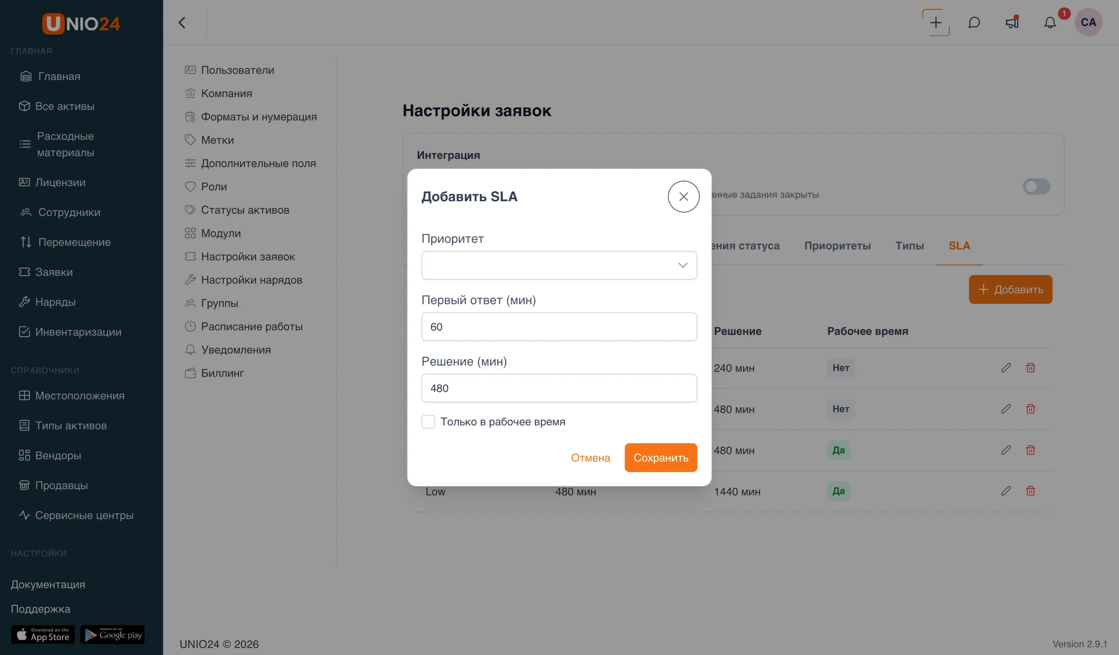
Task: Open the App Store download badge
Action: (x=43, y=634)
